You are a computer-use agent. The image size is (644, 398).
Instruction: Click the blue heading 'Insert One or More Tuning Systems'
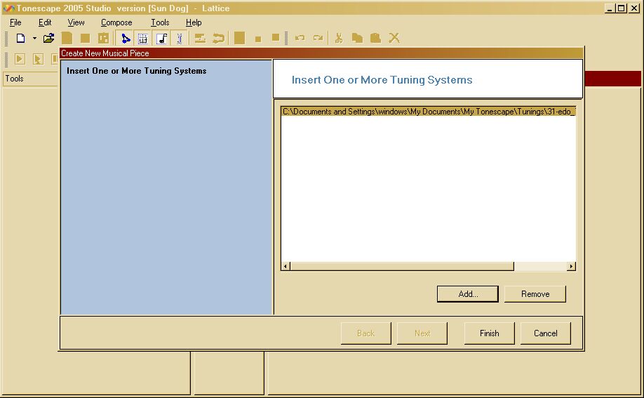click(x=382, y=80)
